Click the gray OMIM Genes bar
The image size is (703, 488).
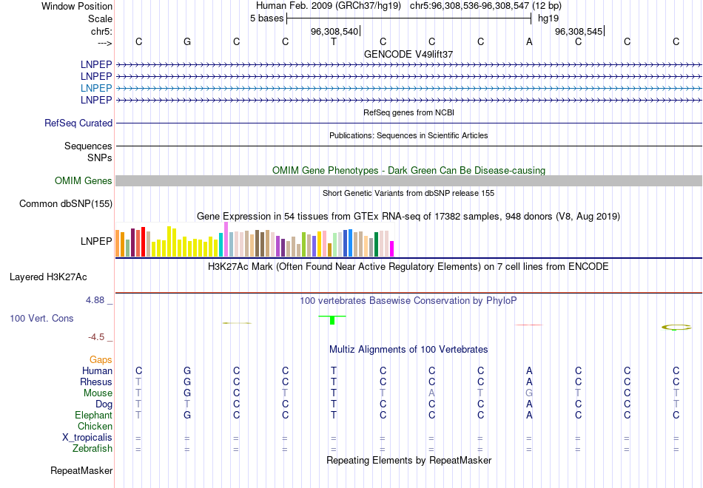408,180
